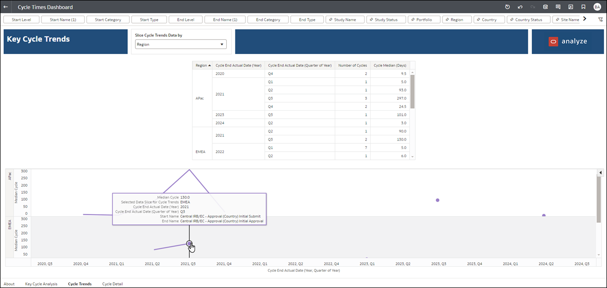The width and height of the screenshot is (607, 288).
Task: Open the End Category filter
Action: pos(268,20)
